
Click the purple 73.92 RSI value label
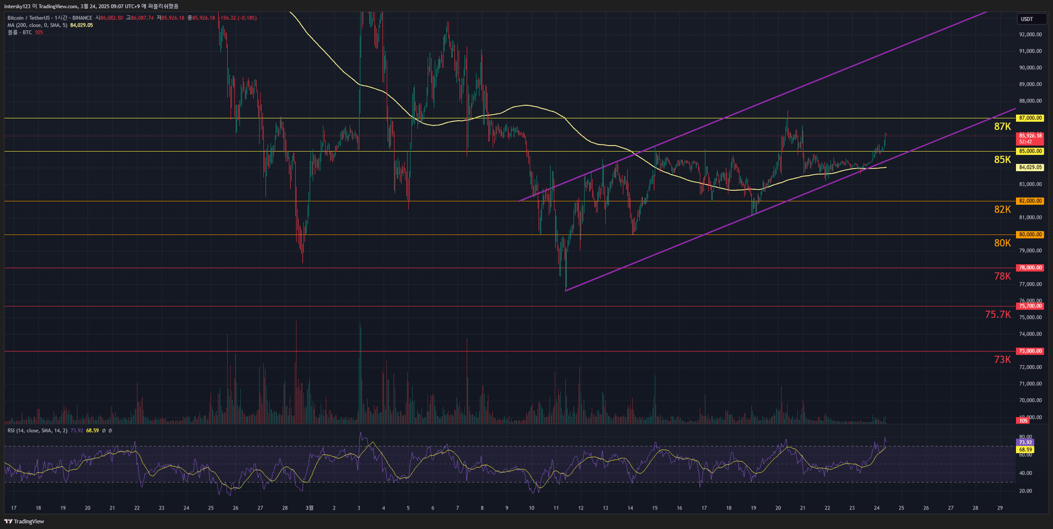point(1025,442)
